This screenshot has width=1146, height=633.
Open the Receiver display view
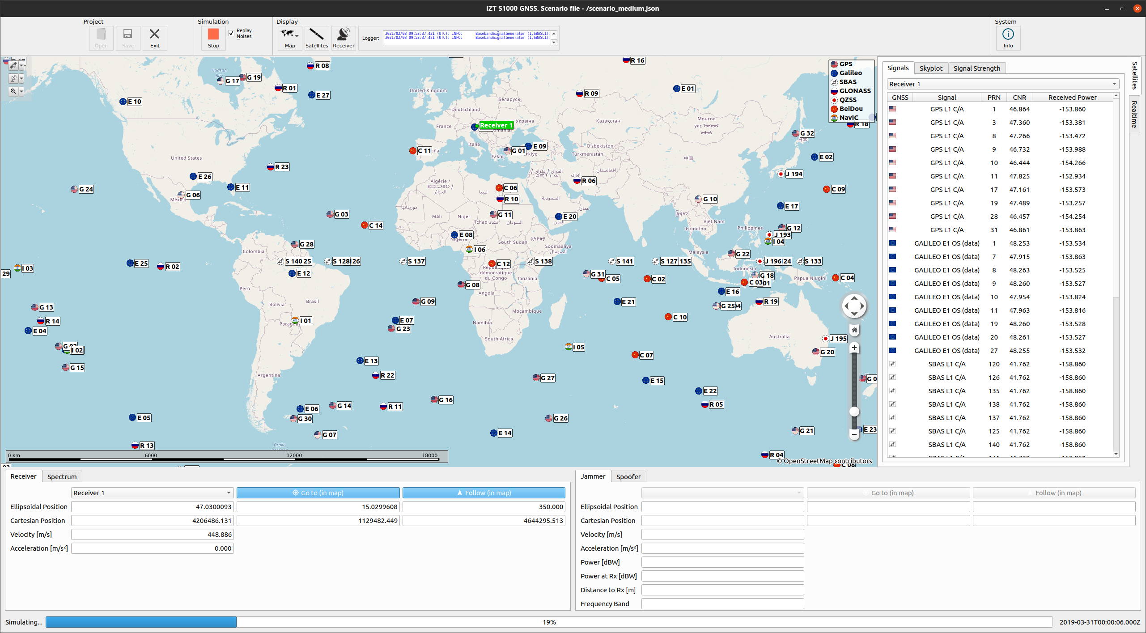[x=343, y=38]
